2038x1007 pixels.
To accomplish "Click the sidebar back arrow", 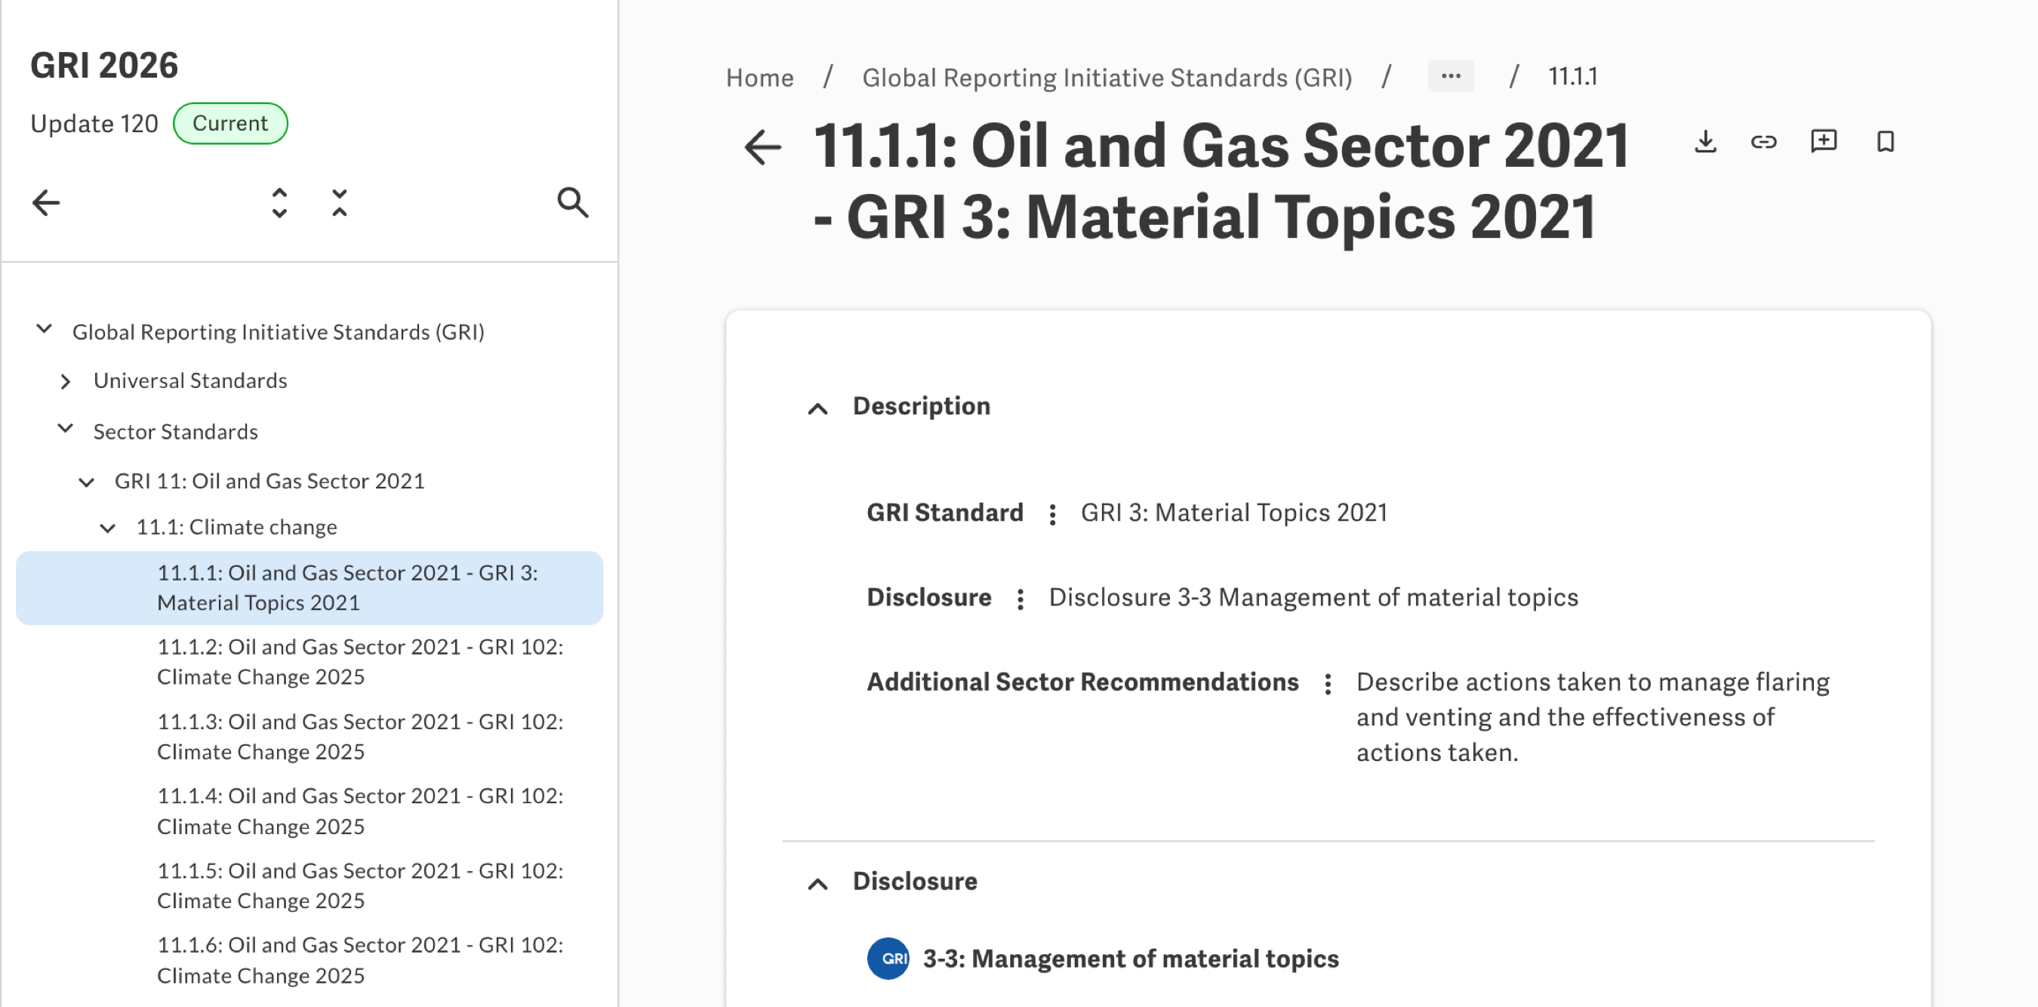I will click(x=46, y=202).
